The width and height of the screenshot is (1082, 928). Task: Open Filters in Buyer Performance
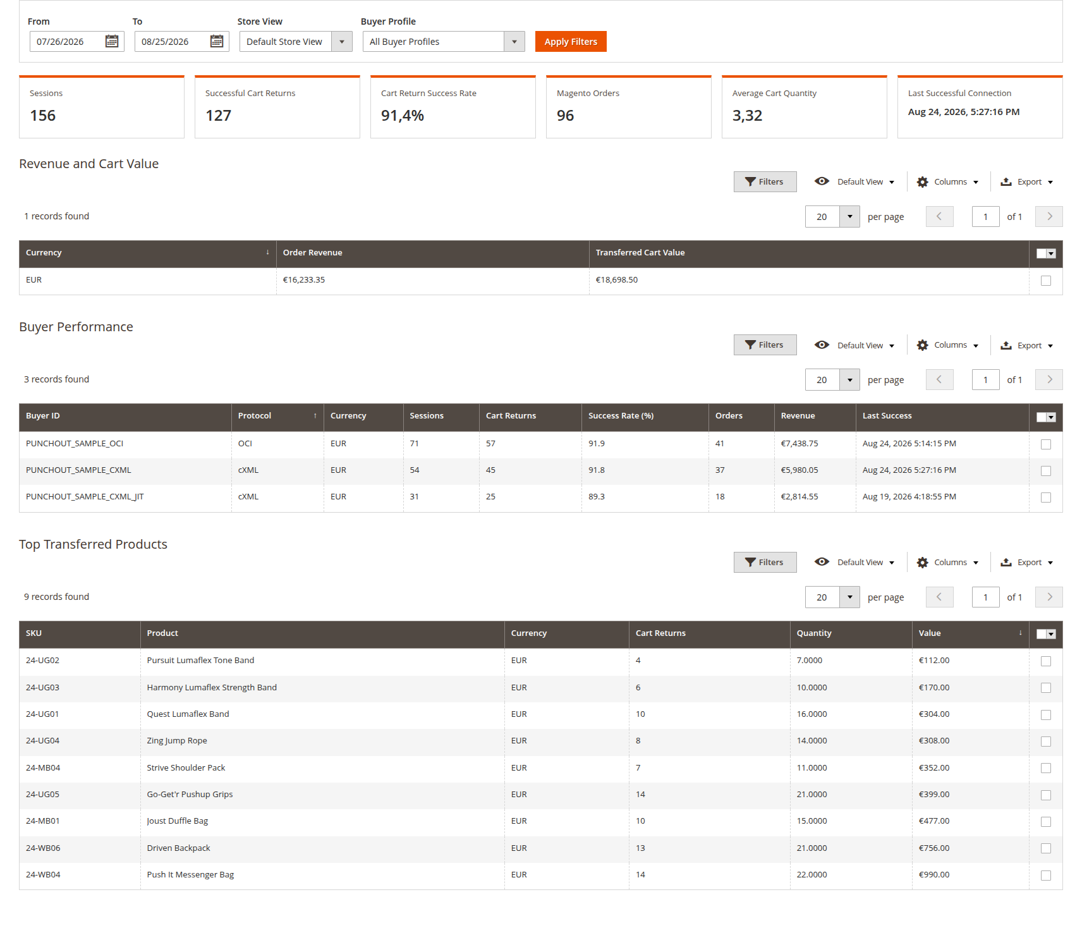click(765, 345)
